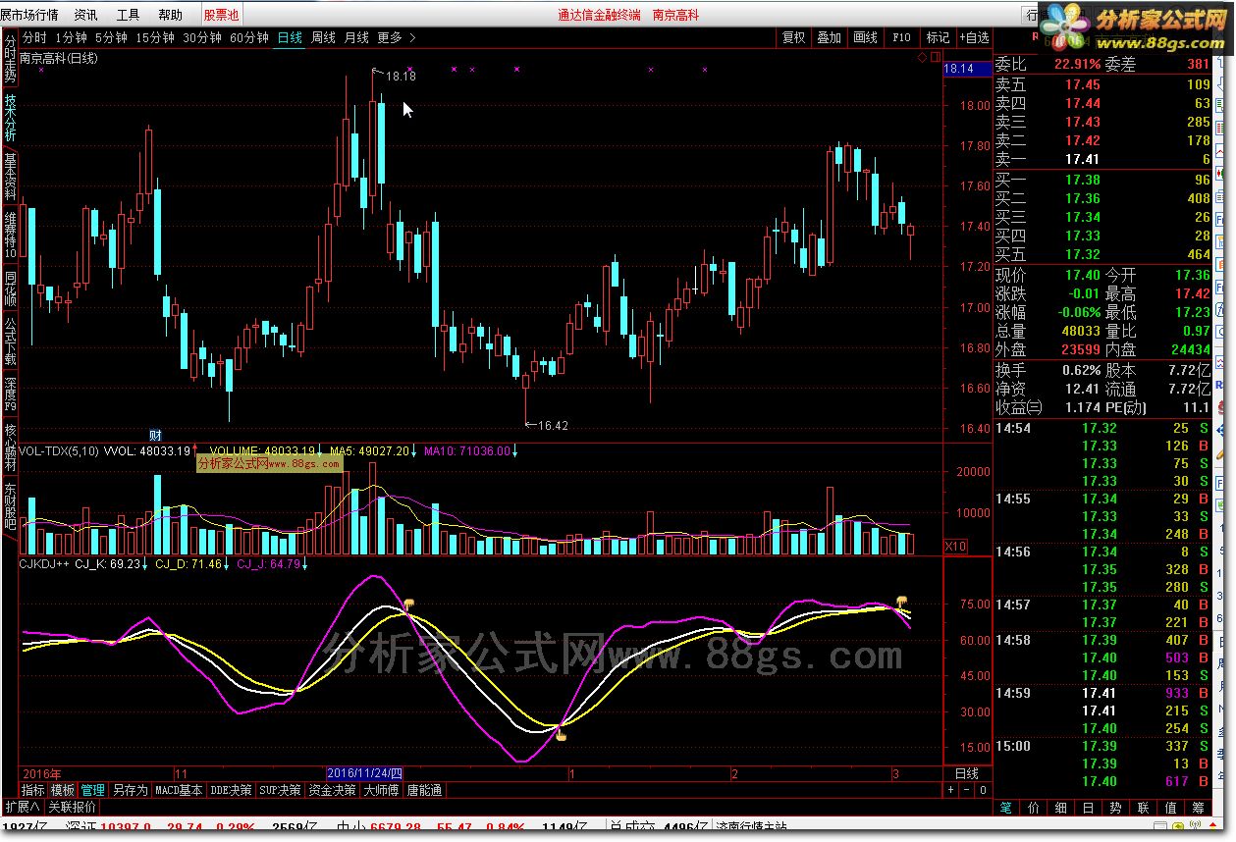Open the 东财股吧 sidebar tab

pos(10,505)
